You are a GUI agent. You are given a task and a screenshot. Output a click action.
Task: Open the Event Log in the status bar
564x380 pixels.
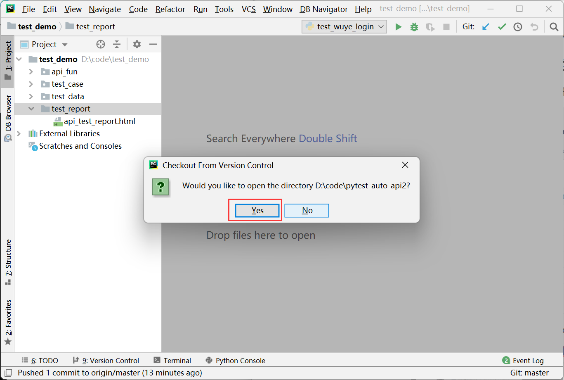pos(523,361)
